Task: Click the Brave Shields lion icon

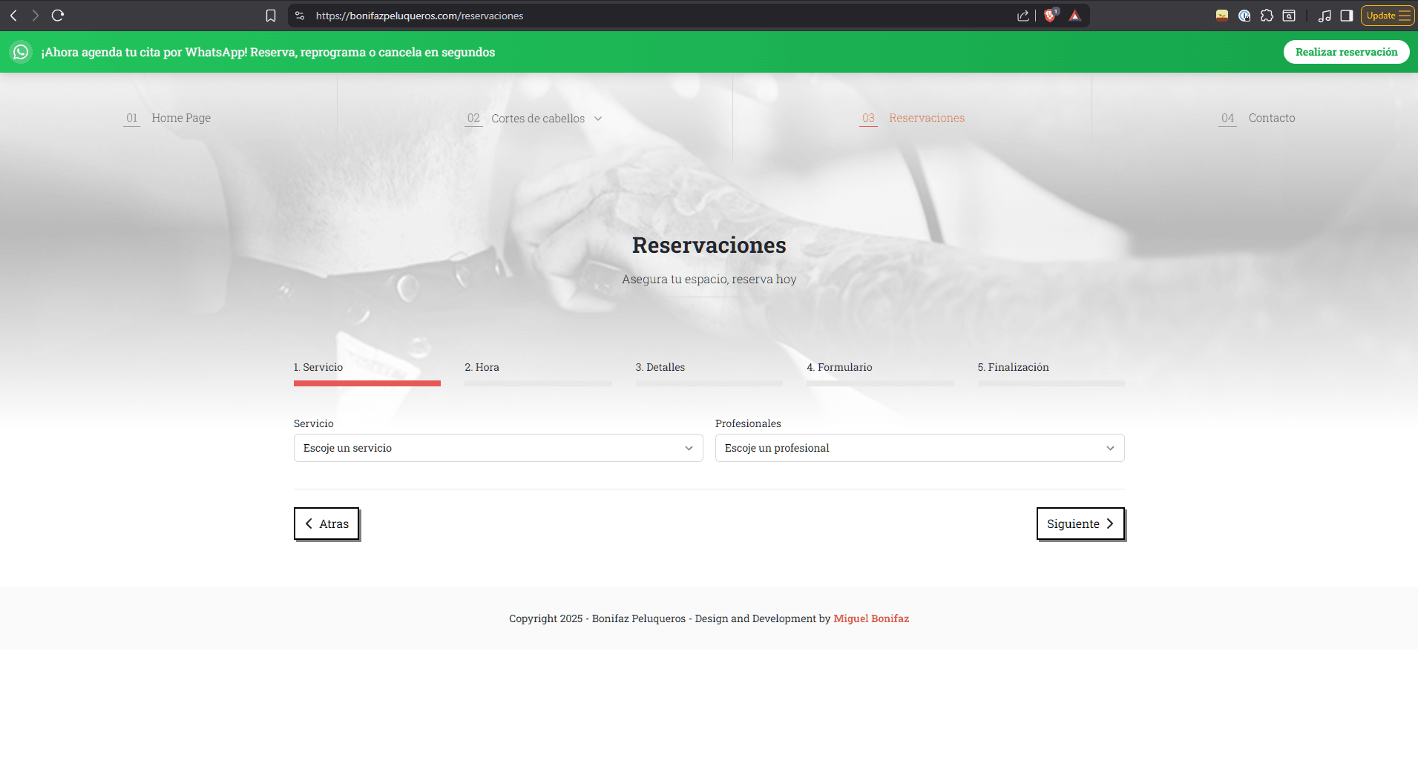Action: (x=1050, y=16)
